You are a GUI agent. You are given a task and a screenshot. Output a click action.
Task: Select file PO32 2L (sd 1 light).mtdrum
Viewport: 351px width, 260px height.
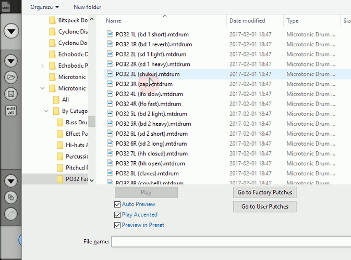(x=151, y=54)
